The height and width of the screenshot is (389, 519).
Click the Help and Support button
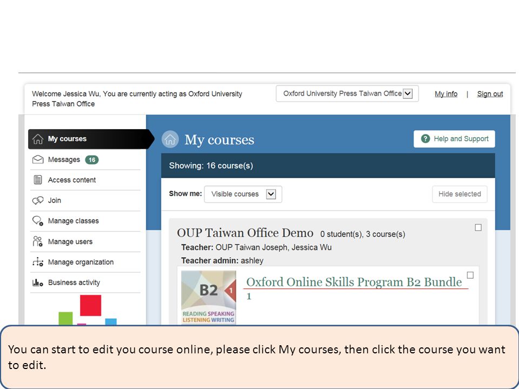pyautogui.click(x=454, y=139)
